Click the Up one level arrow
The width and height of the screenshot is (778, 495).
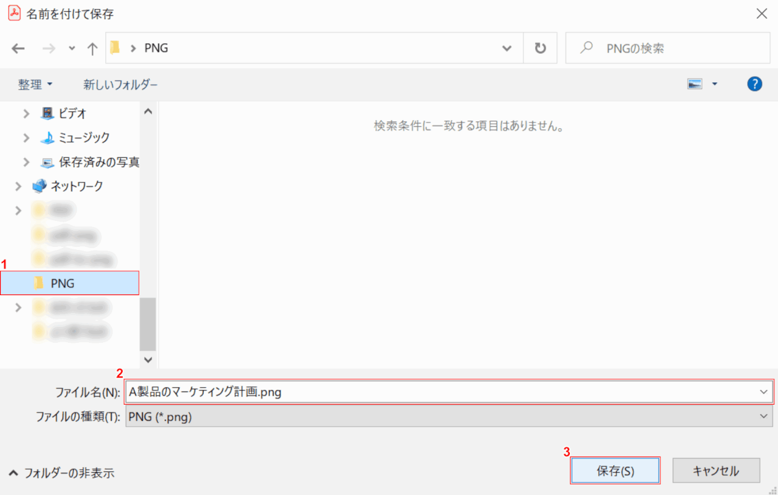click(x=92, y=48)
